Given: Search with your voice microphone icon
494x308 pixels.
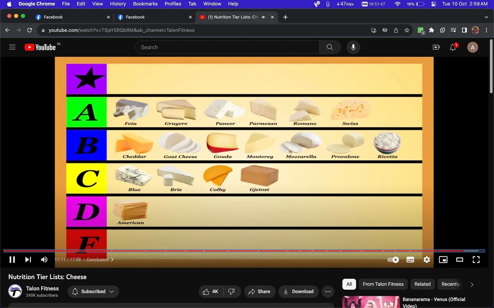Looking at the screenshot, I should [x=353, y=47].
